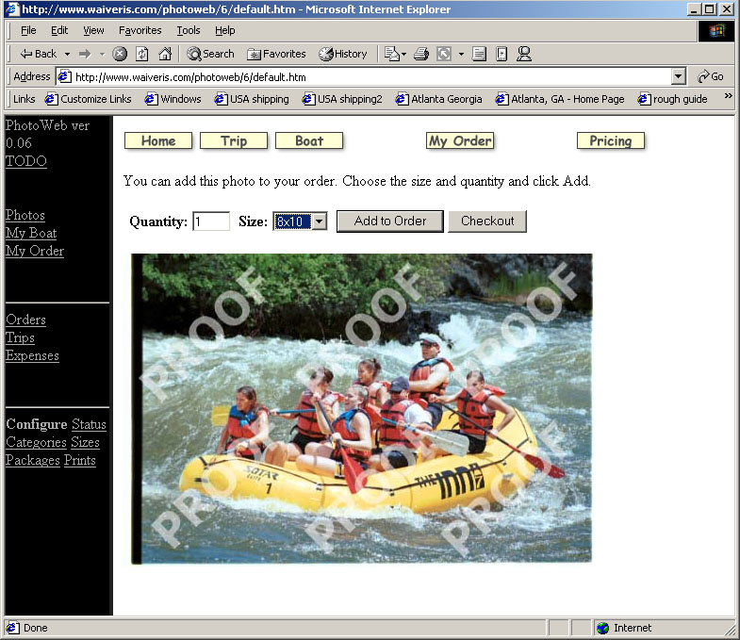The width and height of the screenshot is (740, 640).
Task: Open the History toolbar button
Action: coord(342,54)
